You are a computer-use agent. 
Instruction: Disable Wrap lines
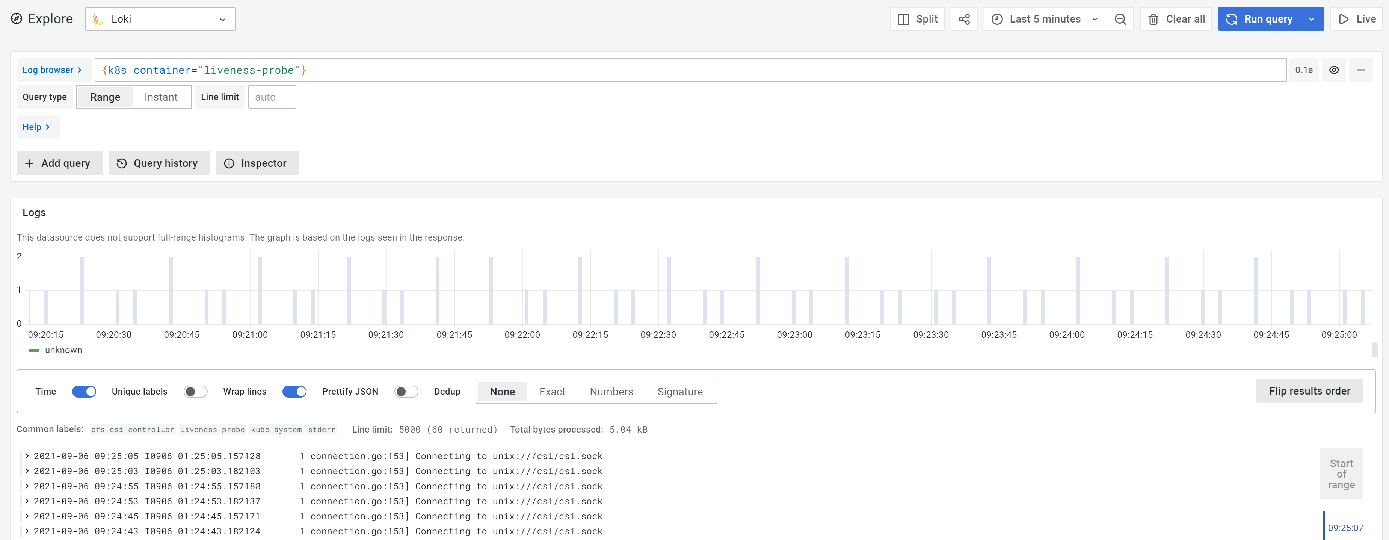coord(294,391)
